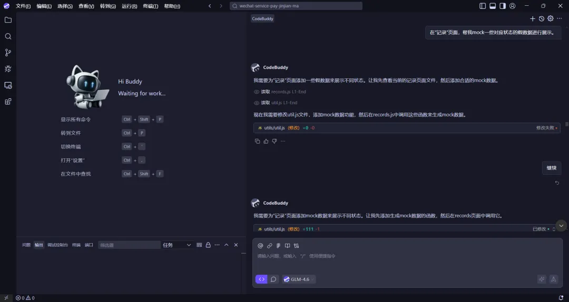This screenshot has height=302, width=569.
Task: Open the GLM-4.6 model selector
Action: (x=299, y=279)
